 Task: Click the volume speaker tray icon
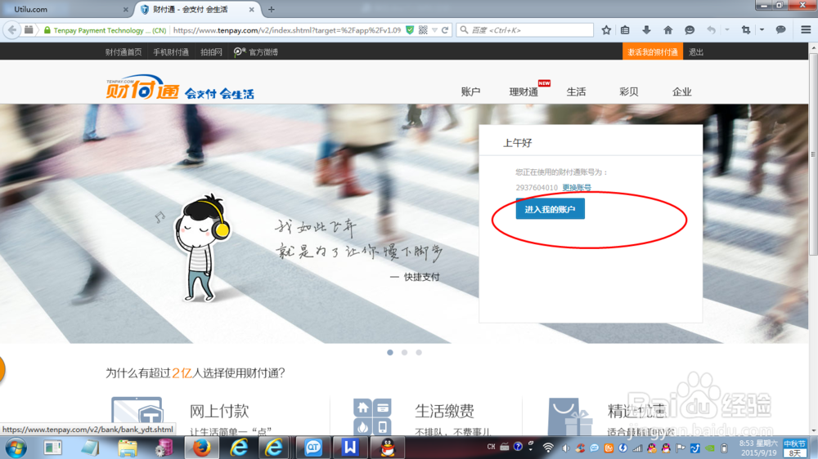tap(565, 448)
